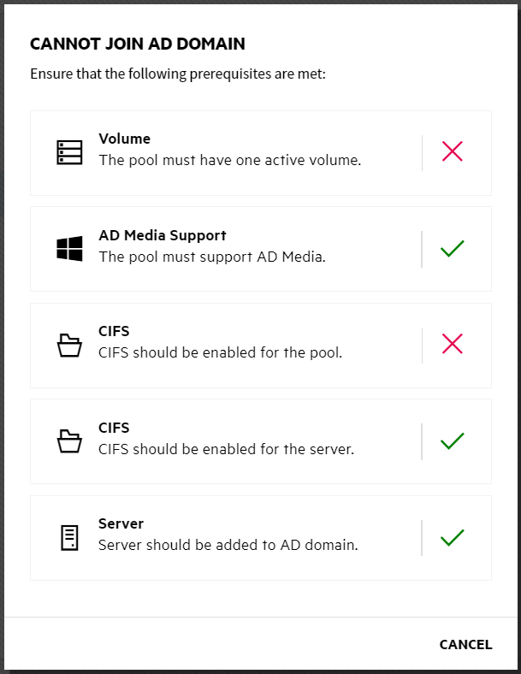Click the red X status for Volume
Screen dimensions: 521x674
point(452,152)
